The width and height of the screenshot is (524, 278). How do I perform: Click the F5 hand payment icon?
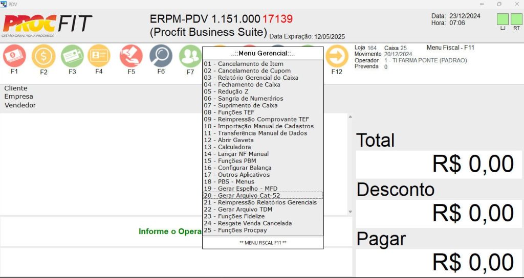point(131,56)
